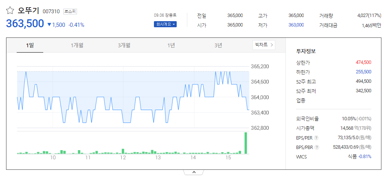
Task: Click the current price 363,500
Action: [x=25, y=23]
